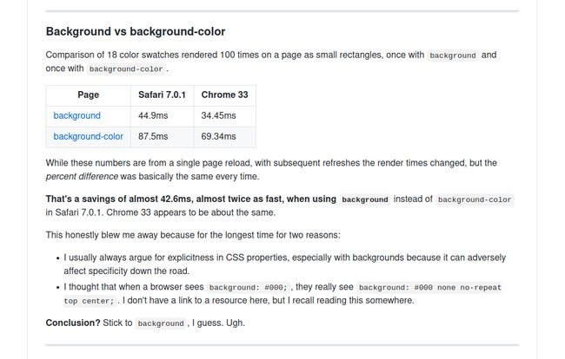Click the 34.45ms table cell

[x=217, y=115]
